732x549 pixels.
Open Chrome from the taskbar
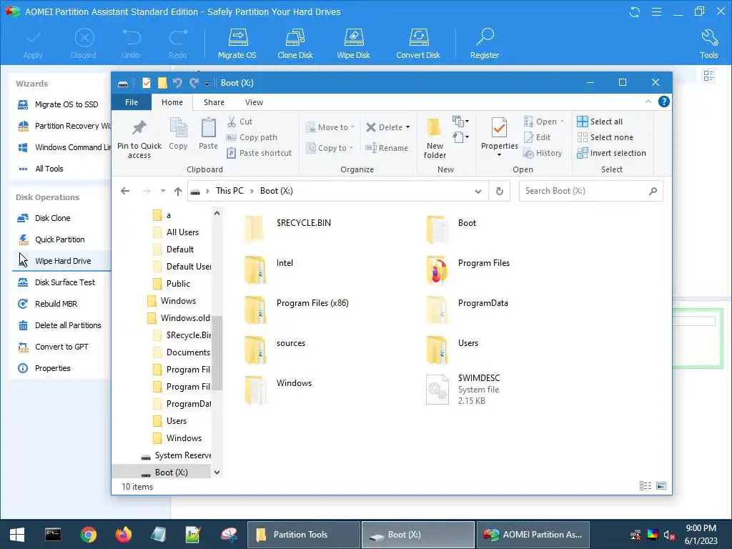(x=88, y=535)
